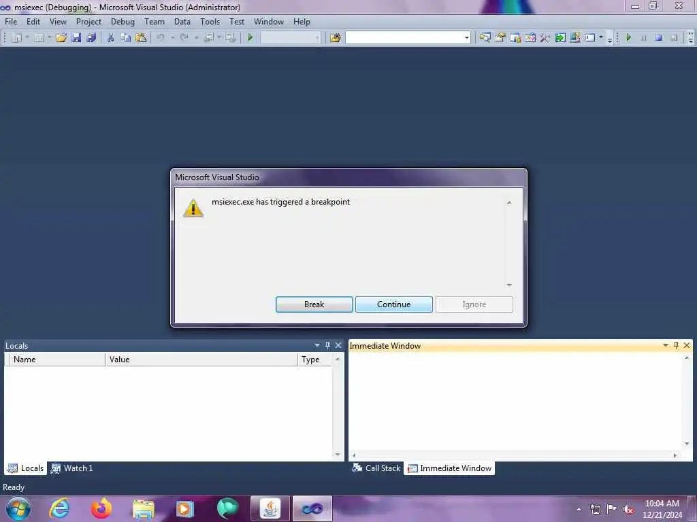697x522 pixels.
Task: Open the Extension Manager toolbar icon
Action: click(574, 38)
